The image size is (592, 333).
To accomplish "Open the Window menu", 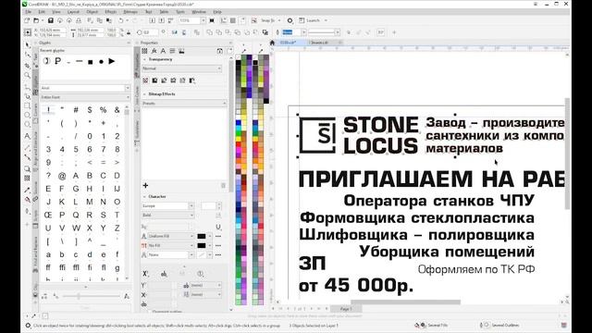I will pyautogui.click(x=199, y=12).
